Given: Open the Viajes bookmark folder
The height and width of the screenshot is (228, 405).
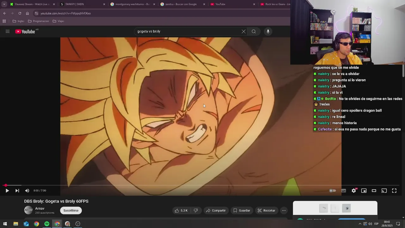Looking at the screenshot, I should 59,21.
